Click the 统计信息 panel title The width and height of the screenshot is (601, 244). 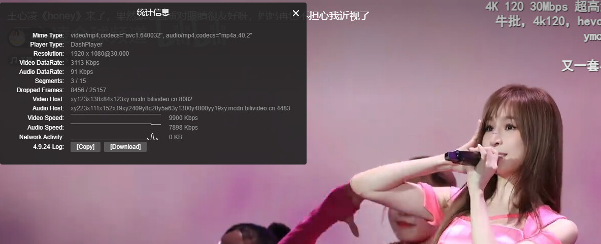coord(153,12)
